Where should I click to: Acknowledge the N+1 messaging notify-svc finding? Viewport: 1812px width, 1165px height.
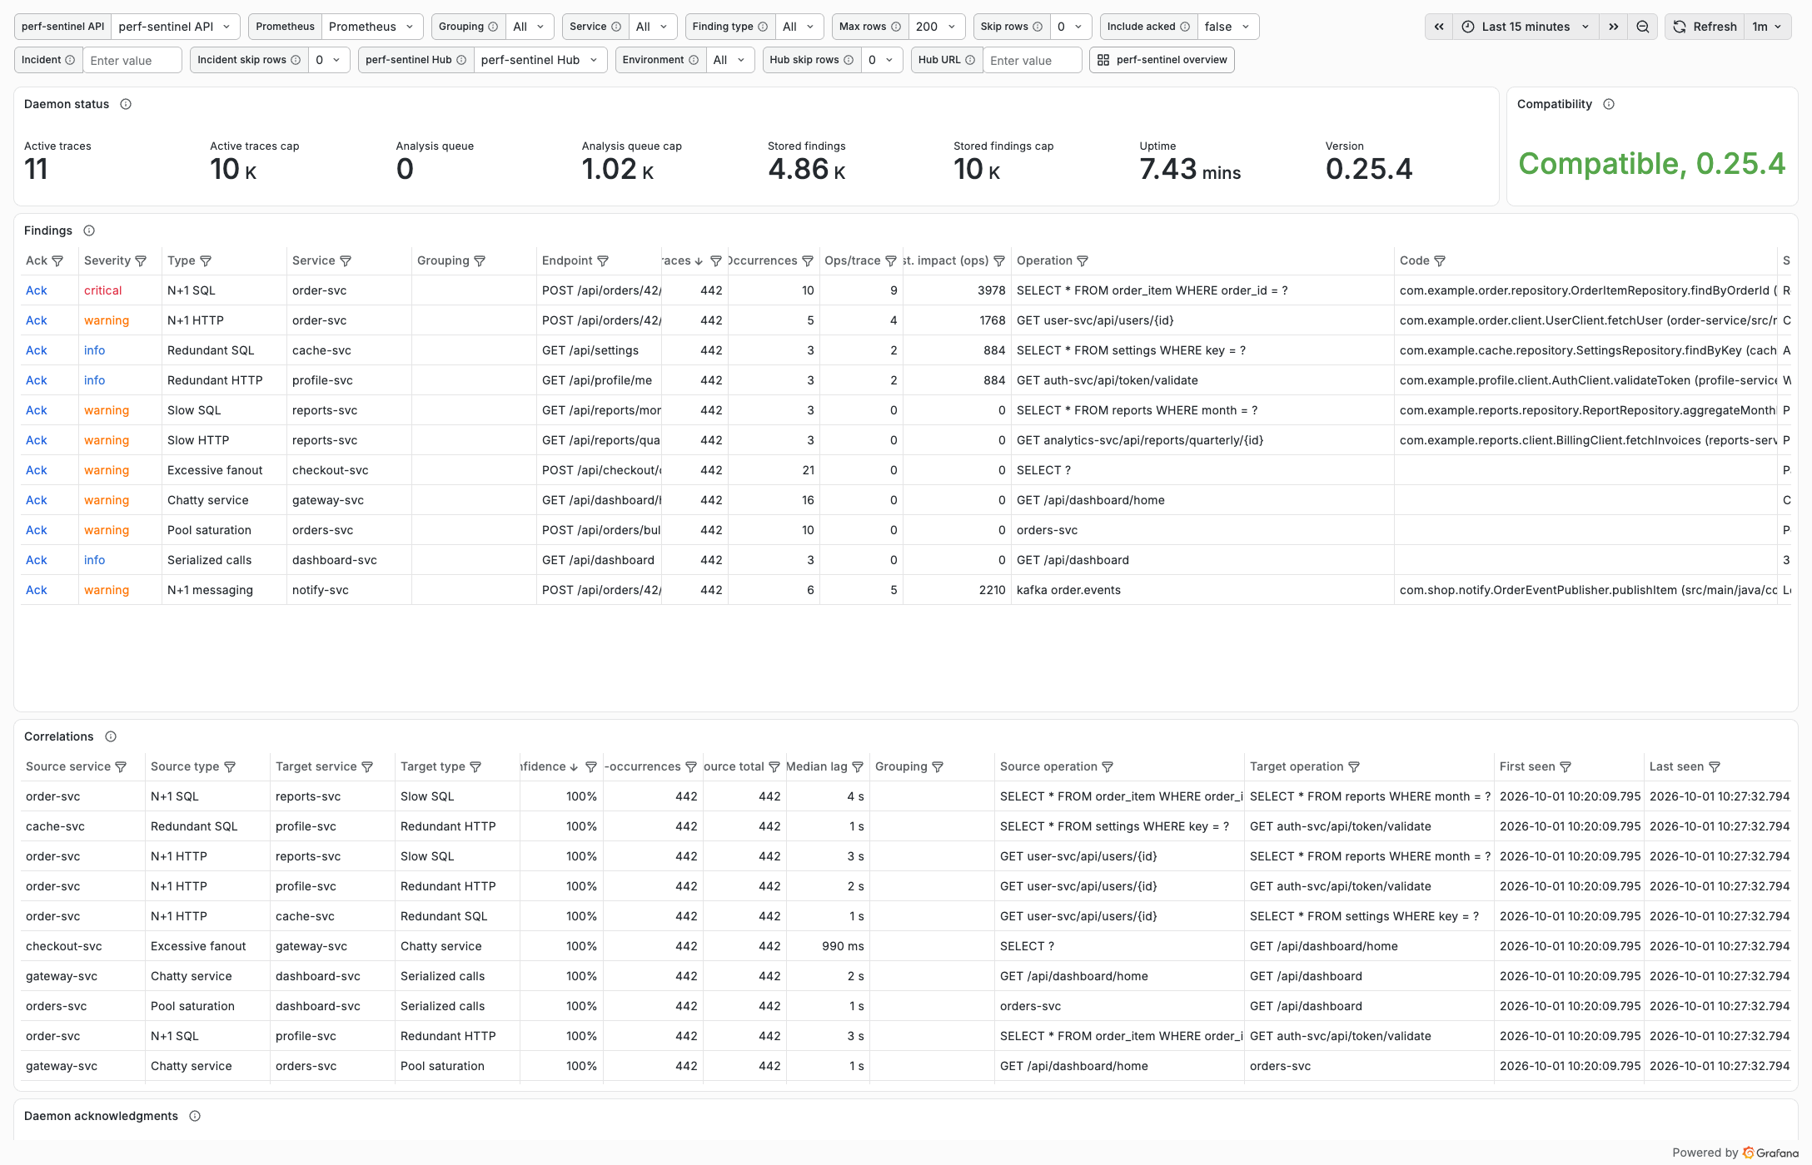(x=37, y=590)
